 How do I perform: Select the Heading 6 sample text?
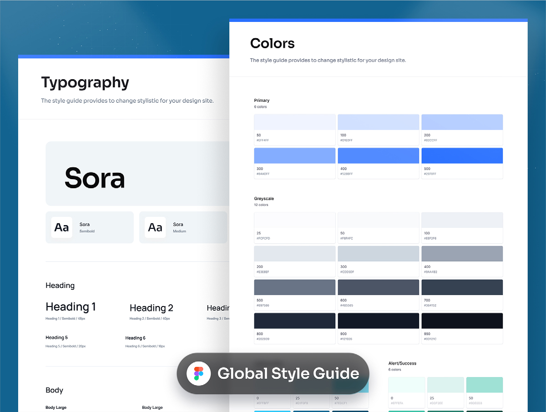(136, 338)
